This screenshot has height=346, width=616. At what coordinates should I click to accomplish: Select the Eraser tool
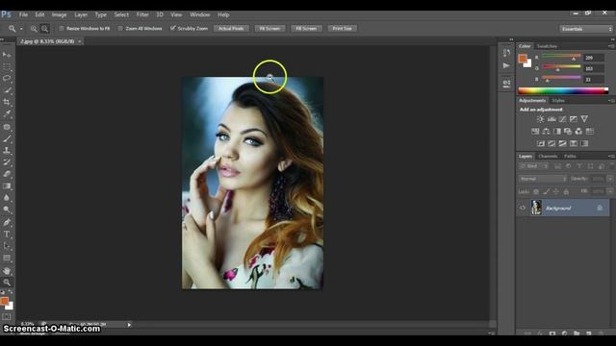tap(7, 174)
